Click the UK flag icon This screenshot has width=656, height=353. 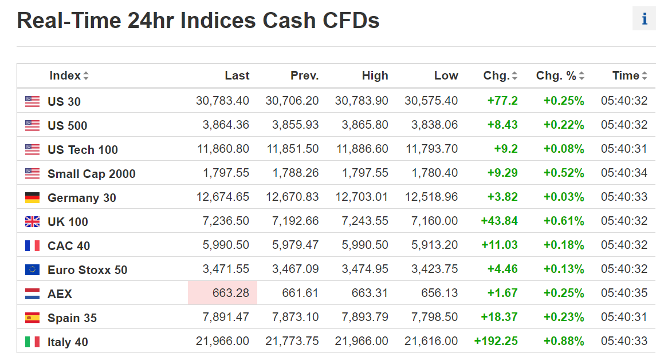point(32,222)
